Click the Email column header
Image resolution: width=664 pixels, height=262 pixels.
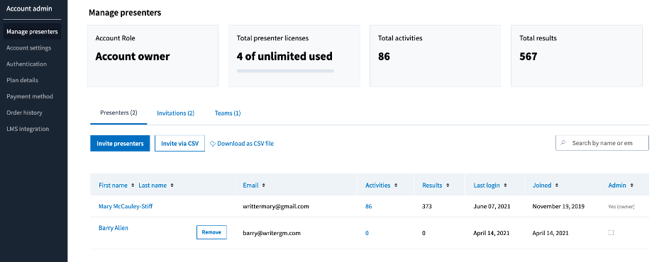click(x=250, y=185)
